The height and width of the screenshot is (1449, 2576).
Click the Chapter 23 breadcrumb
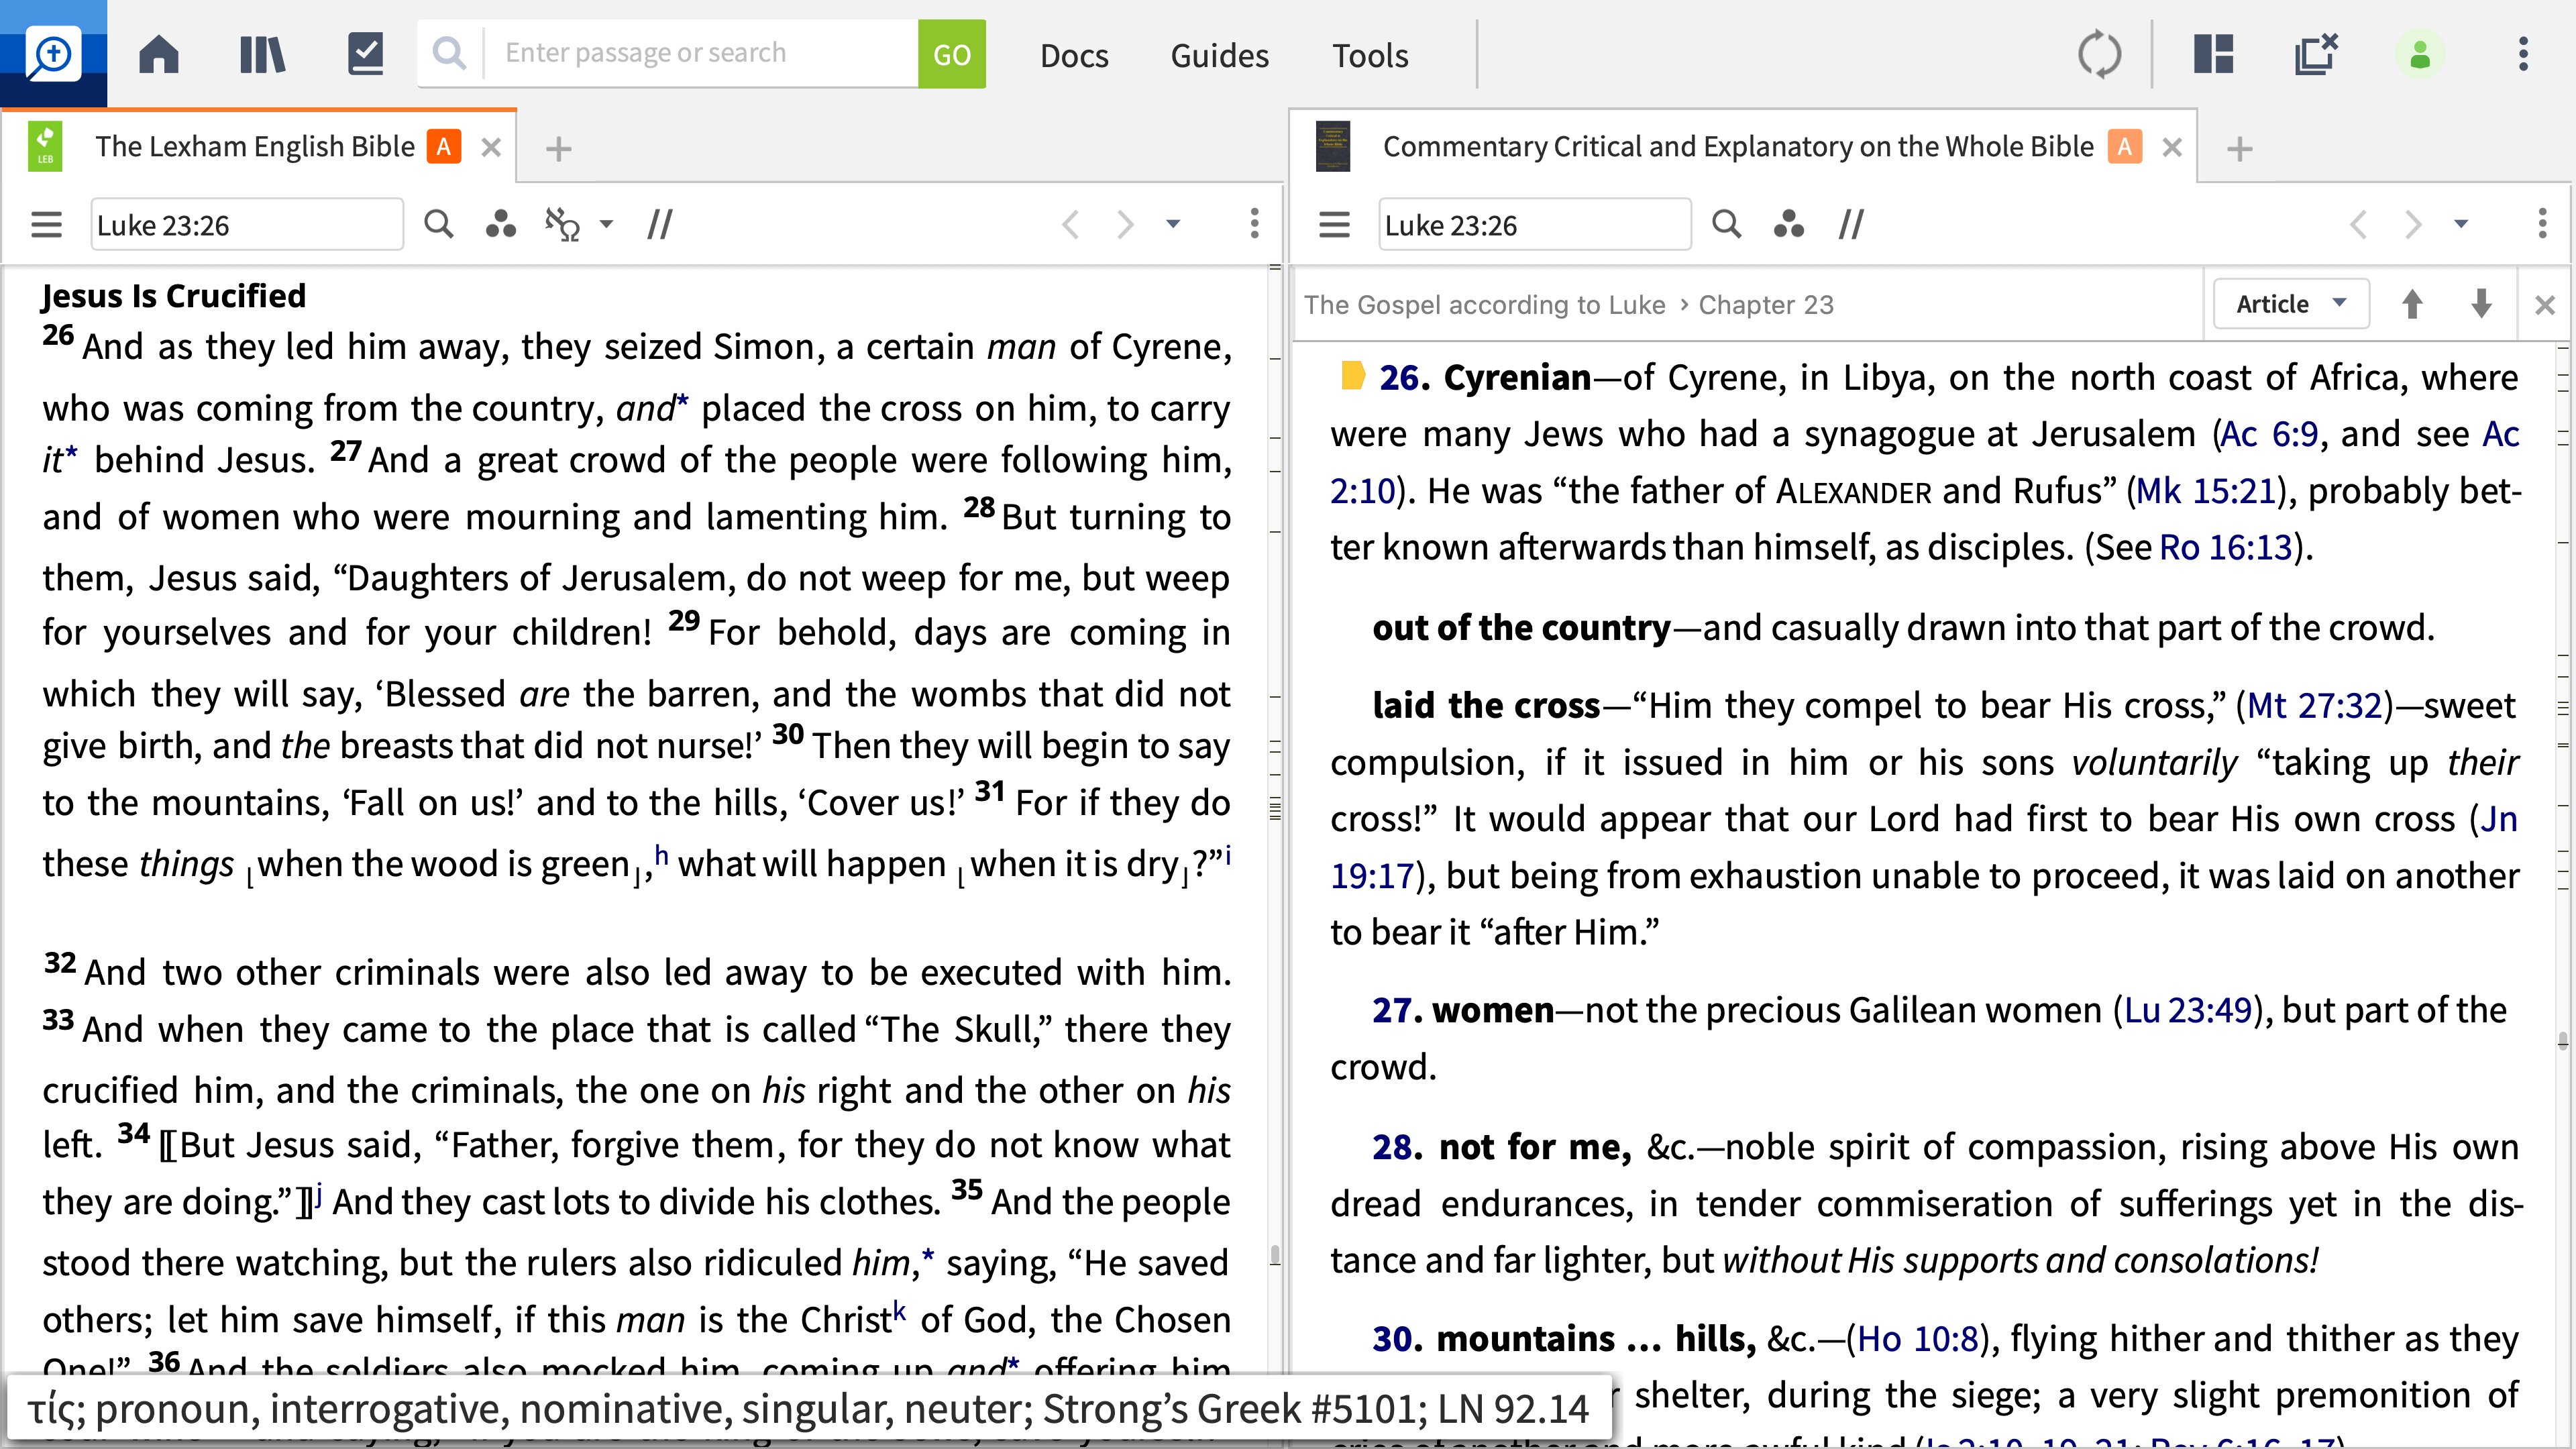[x=1766, y=304]
